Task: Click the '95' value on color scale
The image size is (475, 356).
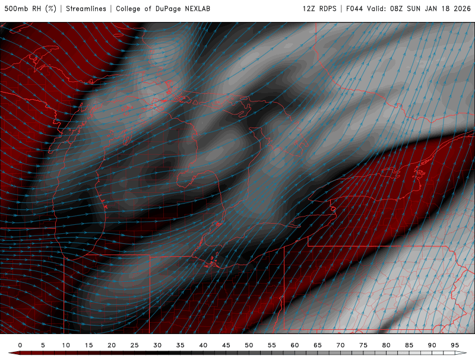Action: [455, 345]
